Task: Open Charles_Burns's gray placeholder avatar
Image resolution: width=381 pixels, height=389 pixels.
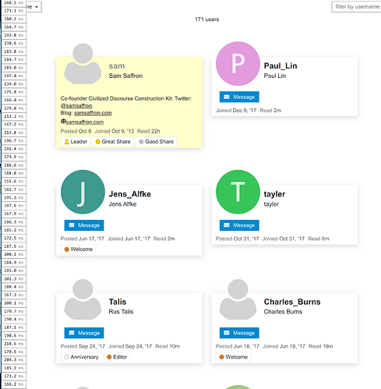Action: click(238, 299)
